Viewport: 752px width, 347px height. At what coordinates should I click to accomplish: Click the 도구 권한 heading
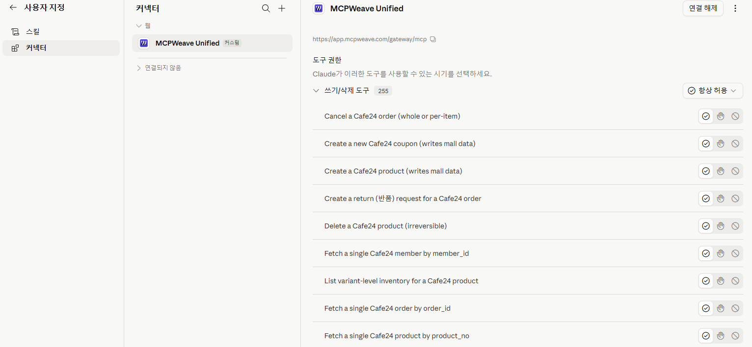click(327, 60)
